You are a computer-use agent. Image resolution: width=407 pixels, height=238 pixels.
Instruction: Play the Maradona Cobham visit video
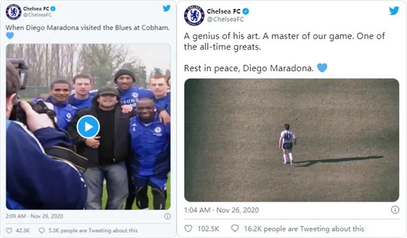(88, 126)
